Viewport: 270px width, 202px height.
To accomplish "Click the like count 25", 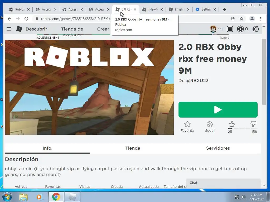I will [x=230, y=132].
